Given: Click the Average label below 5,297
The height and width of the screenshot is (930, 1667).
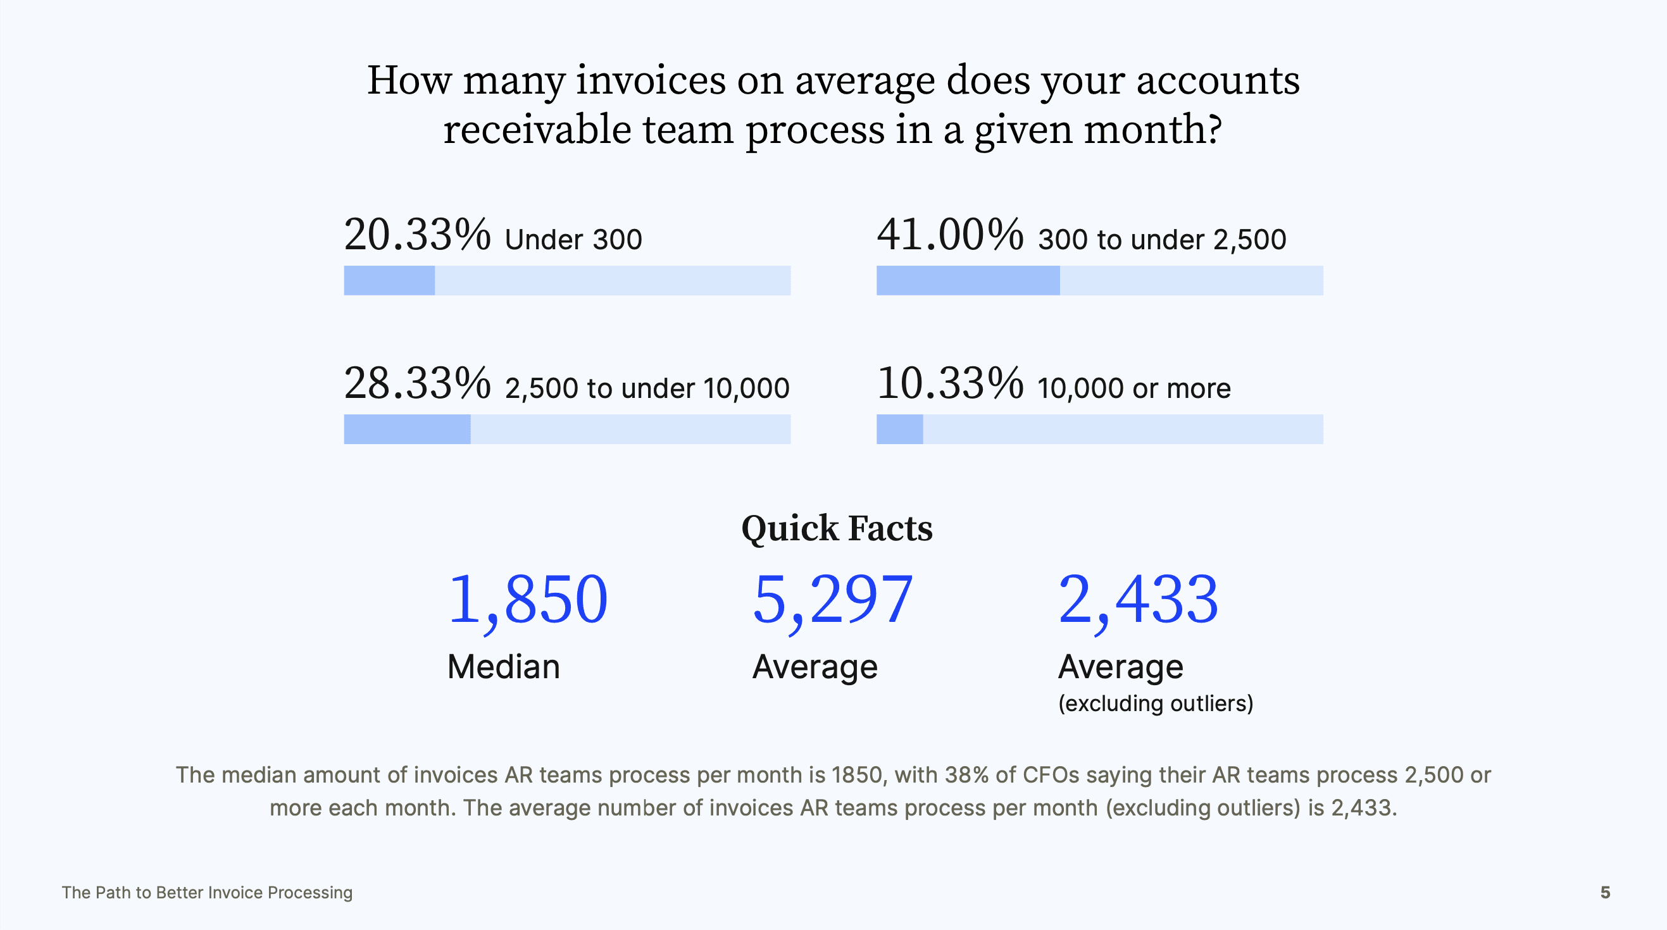Looking at the screenshot, I should pos(815,667).
